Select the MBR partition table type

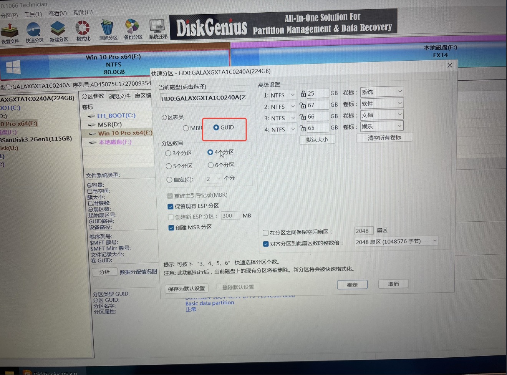click(186, 128)
